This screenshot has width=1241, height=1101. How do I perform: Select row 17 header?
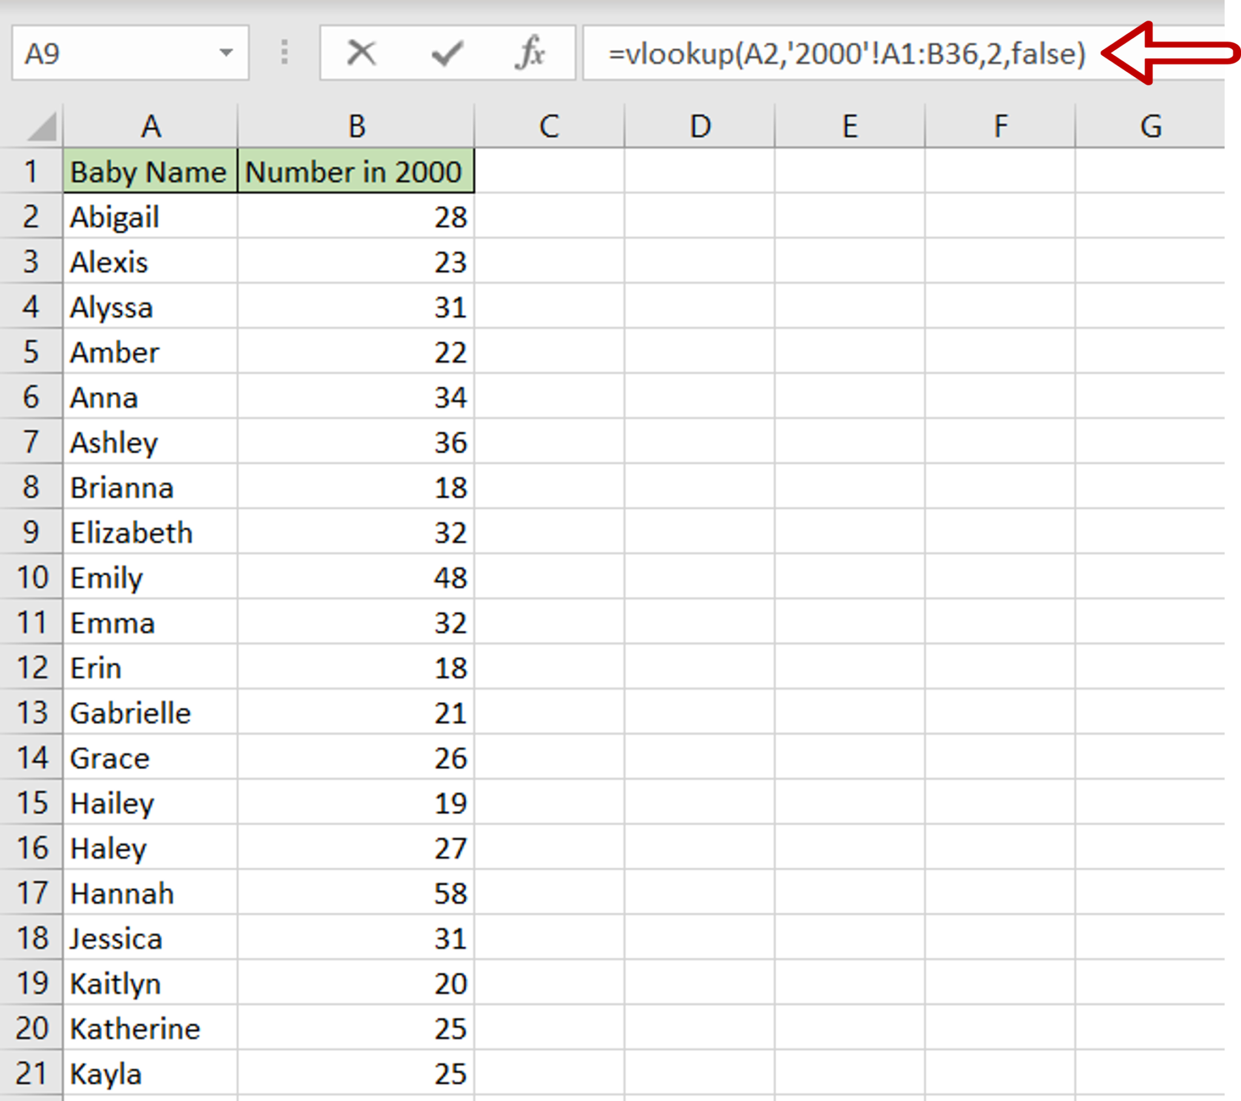point(31,893)
